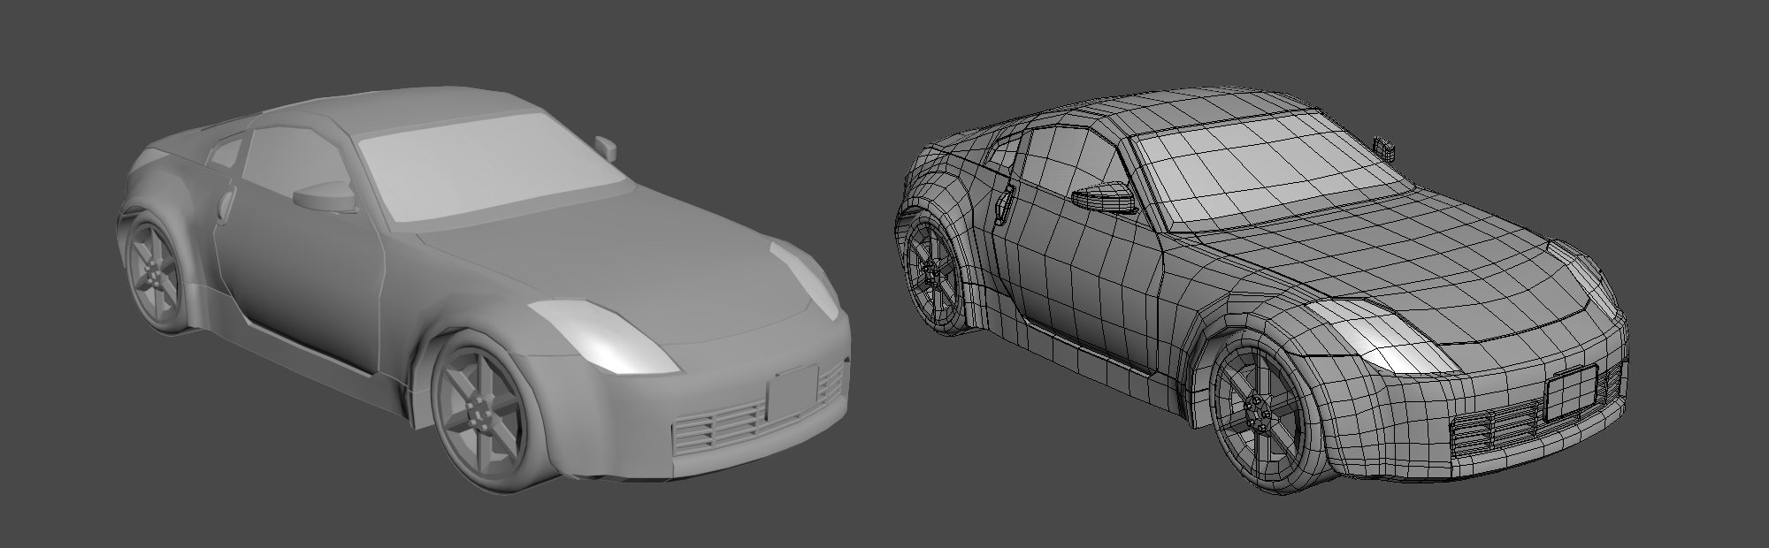The width and height of the screenshot is (1769, 548).
Task: Click the shaded car's rear wheel
Action: pos(155,273)
